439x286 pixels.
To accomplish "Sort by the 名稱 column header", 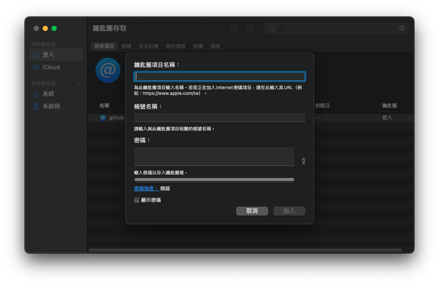I will pyautogui.click(x=104, y=106).
